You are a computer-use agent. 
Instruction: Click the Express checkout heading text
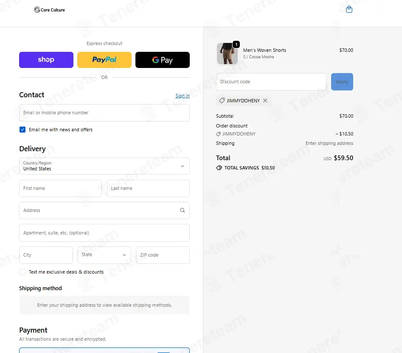104,43
